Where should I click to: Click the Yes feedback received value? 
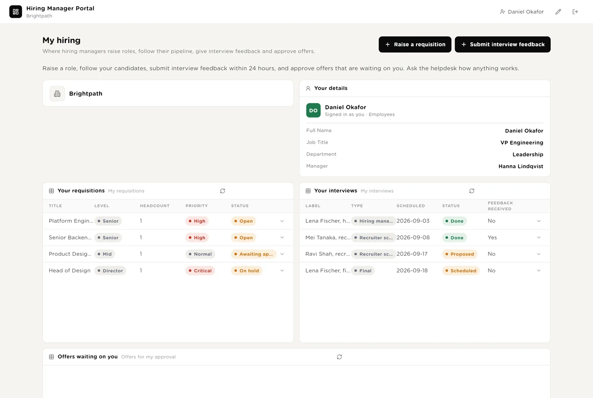click(492, 238)
